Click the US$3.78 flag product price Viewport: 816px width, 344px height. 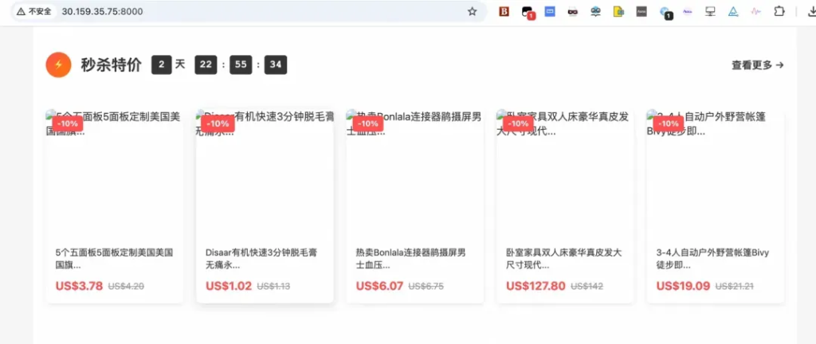(79, 286)
